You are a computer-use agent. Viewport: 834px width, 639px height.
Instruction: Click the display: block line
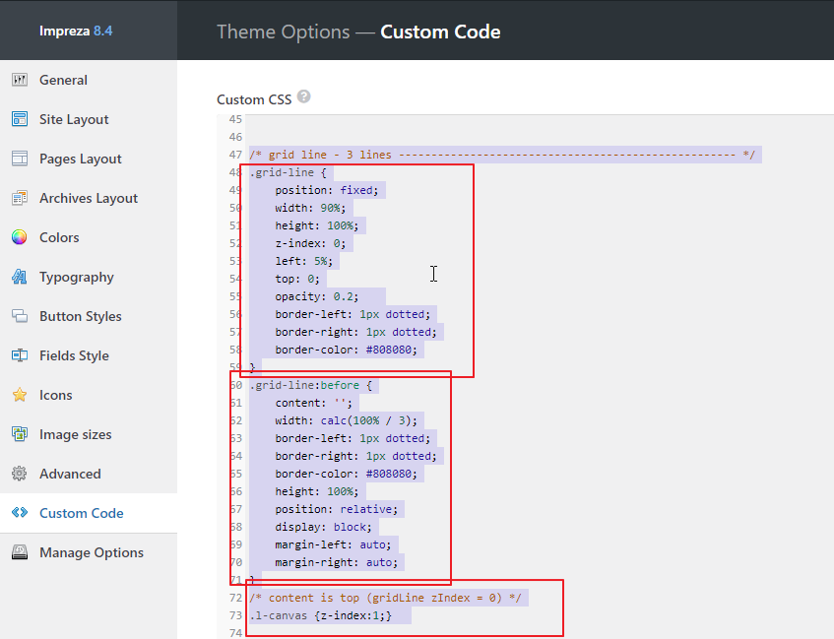tap(323, 528)
